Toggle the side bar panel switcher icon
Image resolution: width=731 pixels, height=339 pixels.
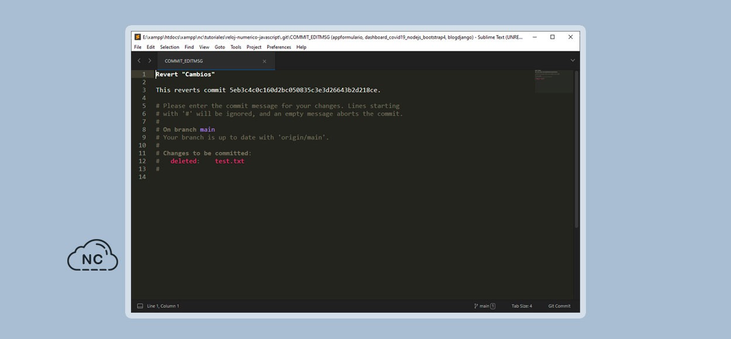click(140, 306)
